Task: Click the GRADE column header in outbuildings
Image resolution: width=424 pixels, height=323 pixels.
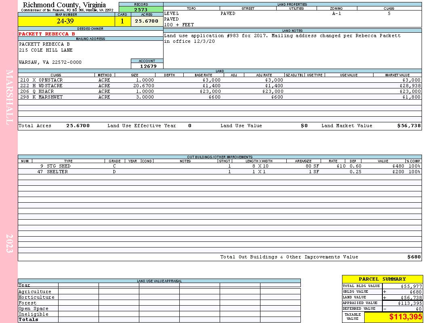Action: [x=115, y=161]
